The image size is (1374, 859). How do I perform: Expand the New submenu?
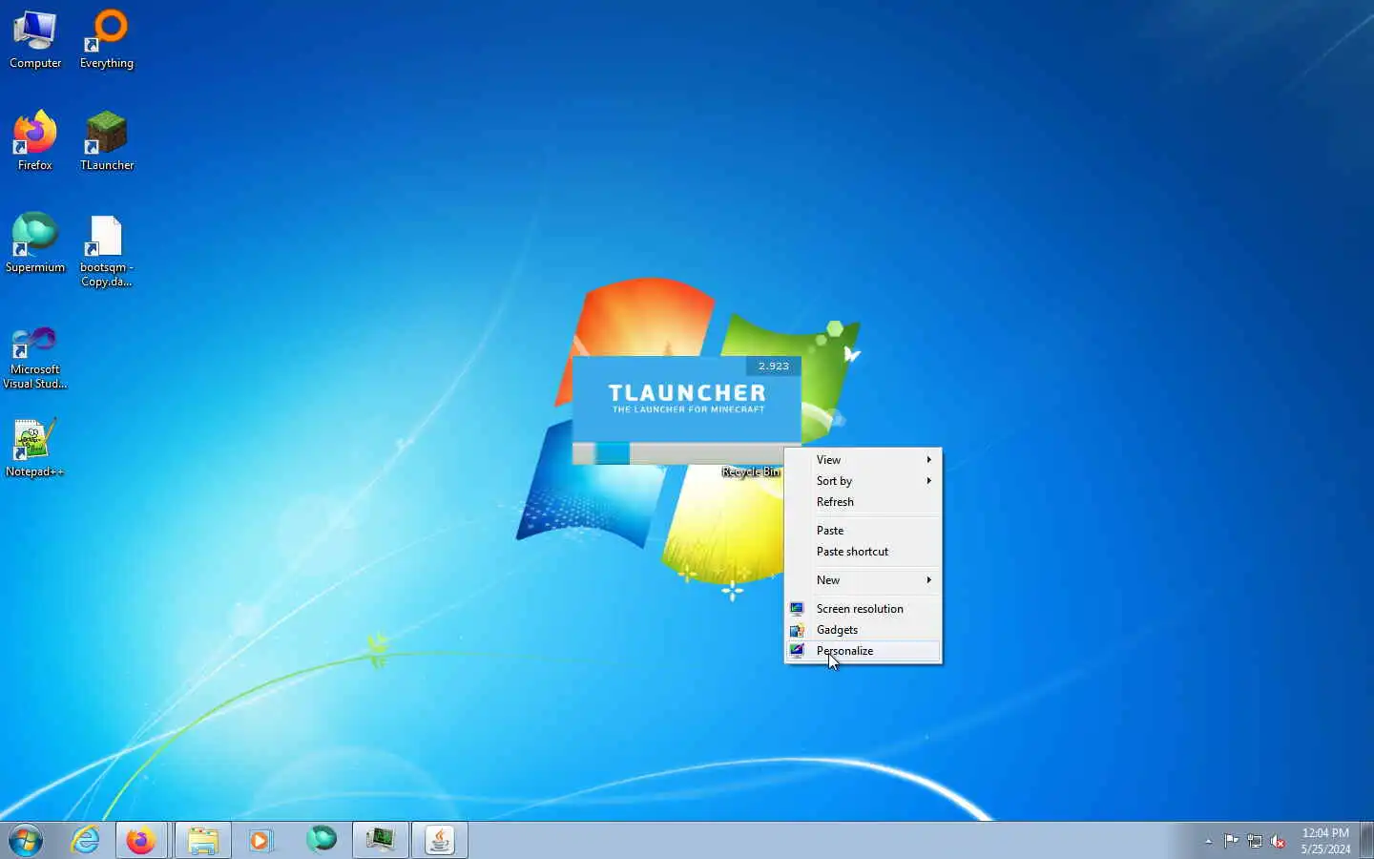863,580
